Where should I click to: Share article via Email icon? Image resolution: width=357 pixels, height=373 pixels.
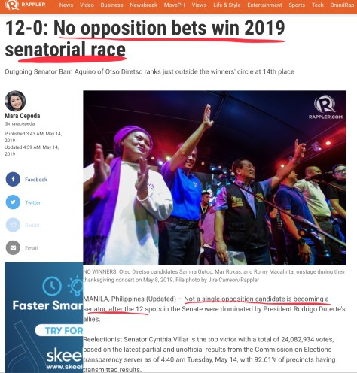pyautogui.click(x=13, y=247)
